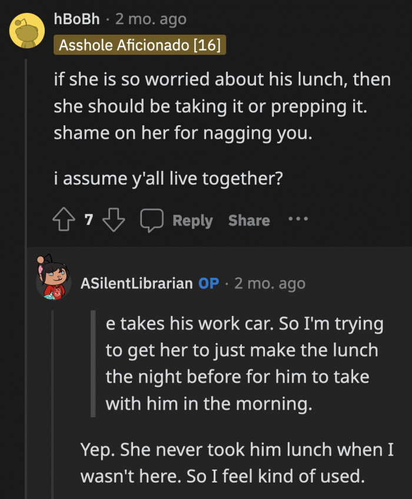Open the comment overflow menu via three dots
Screen dimensions: 412x499
point(298,220)
